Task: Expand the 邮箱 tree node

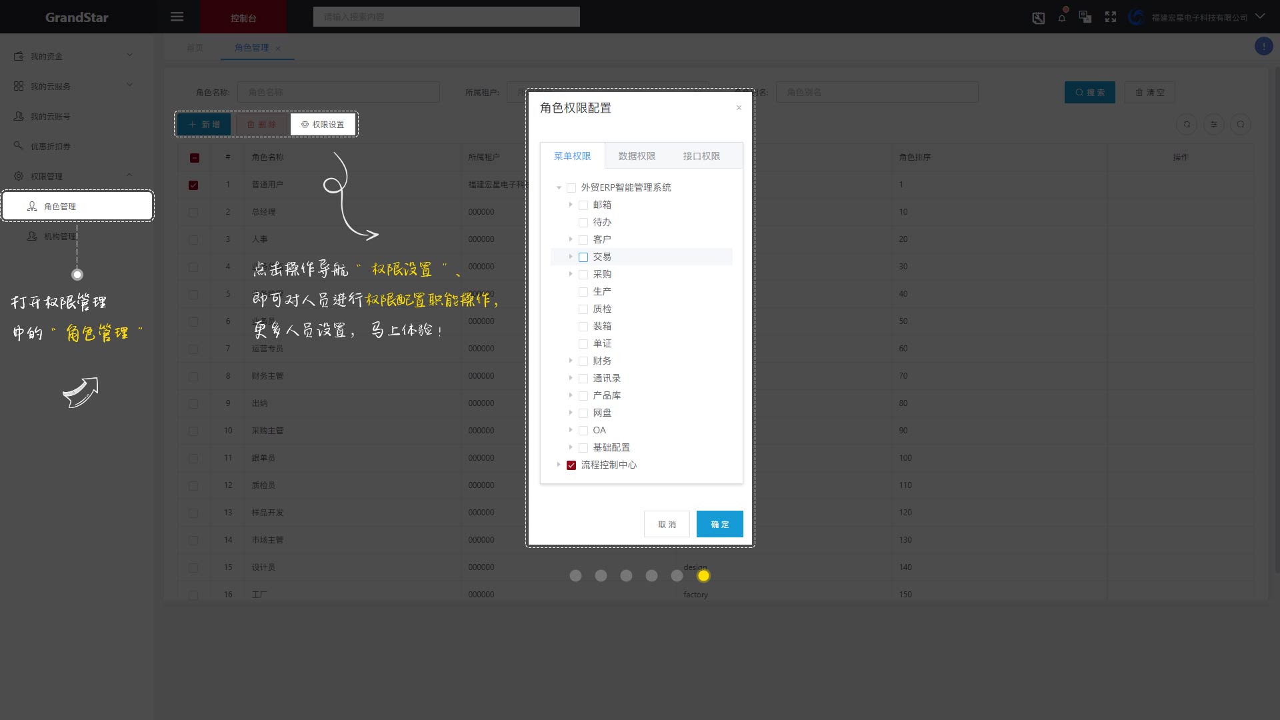Action: [571, 205]
